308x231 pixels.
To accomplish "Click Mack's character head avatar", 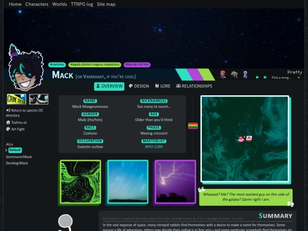I will [26, 68].
